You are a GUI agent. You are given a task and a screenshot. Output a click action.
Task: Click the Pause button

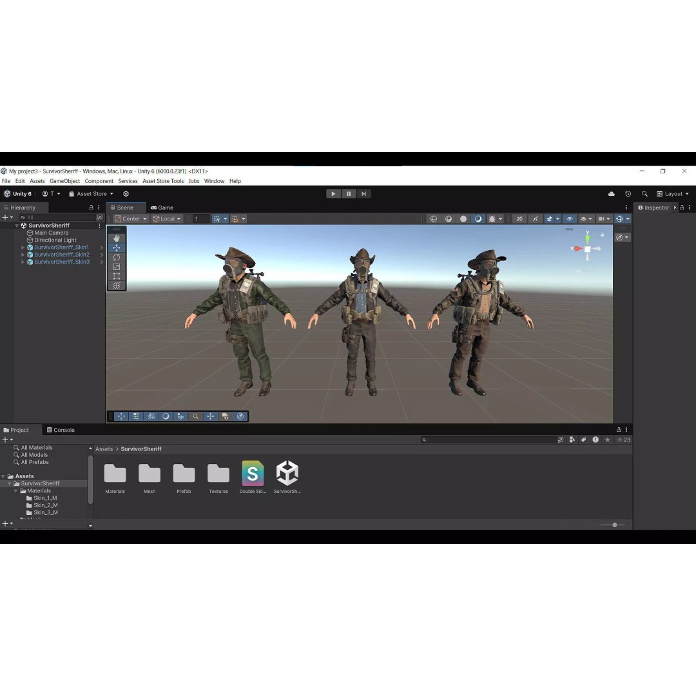(349, 193)
